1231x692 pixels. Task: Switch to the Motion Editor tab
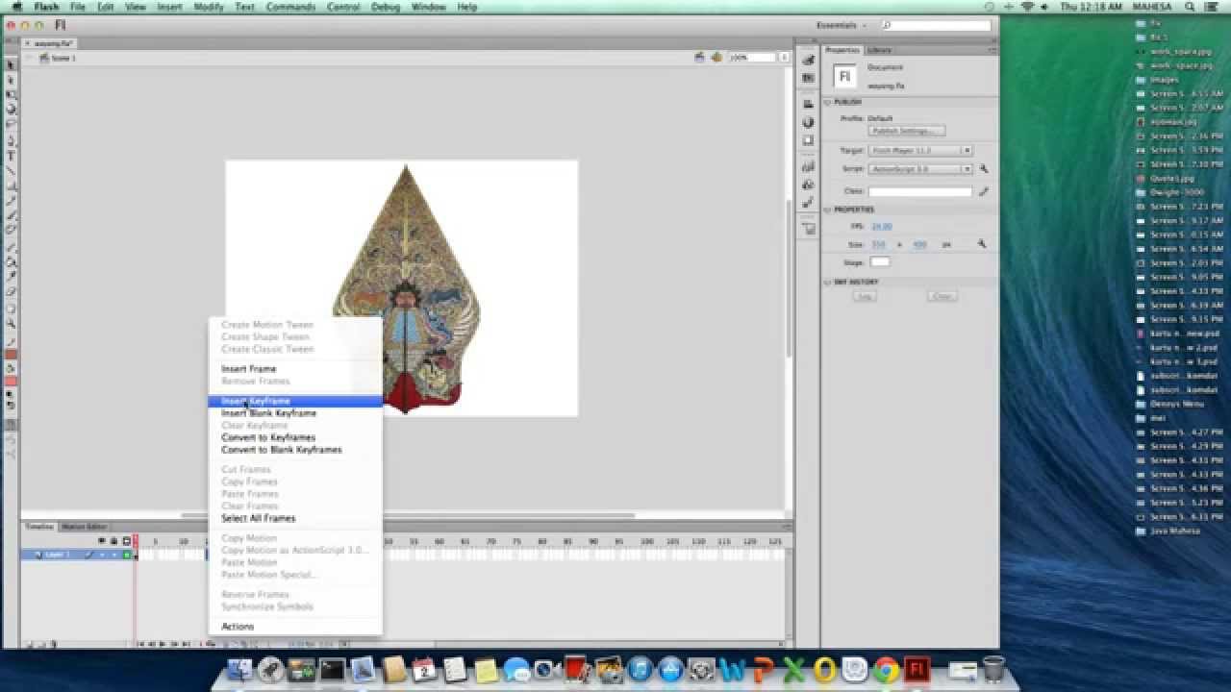click(x=85, y=527)
